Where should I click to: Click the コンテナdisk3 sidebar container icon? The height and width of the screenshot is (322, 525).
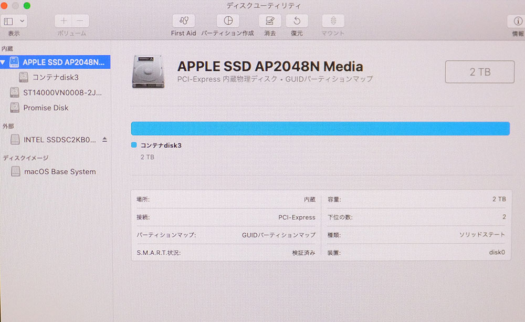coord(24,77)
